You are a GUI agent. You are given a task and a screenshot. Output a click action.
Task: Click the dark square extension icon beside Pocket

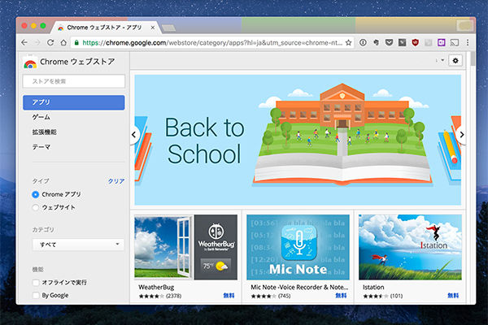tap(402, 42)
